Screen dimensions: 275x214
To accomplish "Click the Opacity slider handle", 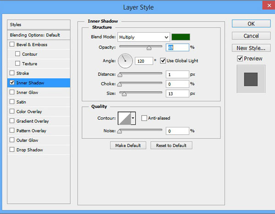I will [148, 47].
